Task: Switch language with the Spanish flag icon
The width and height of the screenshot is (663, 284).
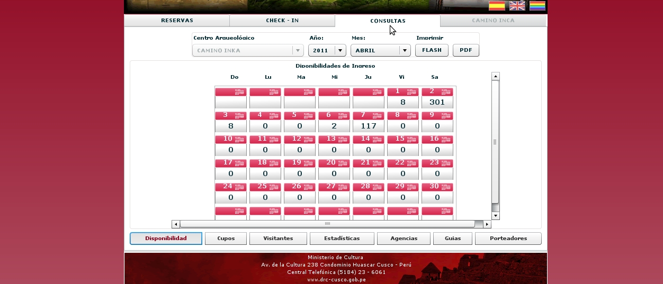Action: [496, 6]
